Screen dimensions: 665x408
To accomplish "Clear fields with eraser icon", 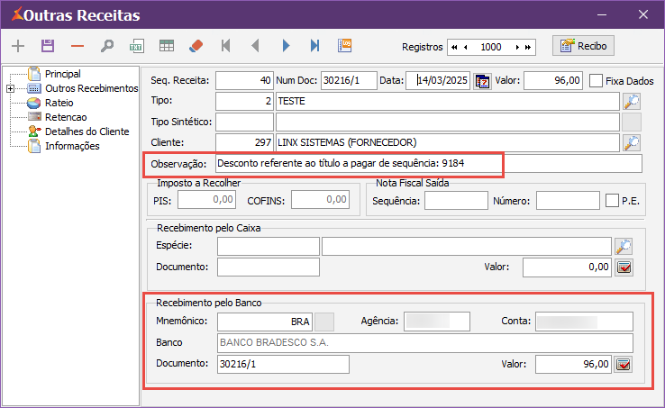I will click(196, 46).
